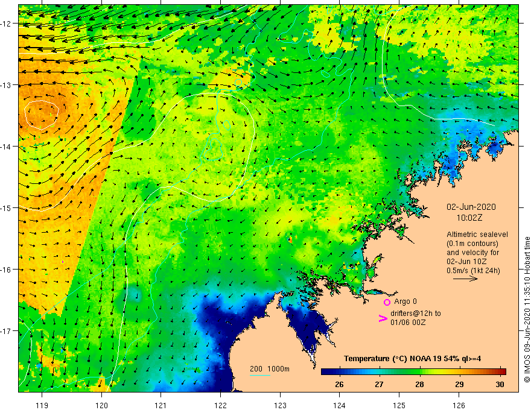Click the temperature color scale bar
The width and height of the screenshot is (531, 410).
click(413, 371)
